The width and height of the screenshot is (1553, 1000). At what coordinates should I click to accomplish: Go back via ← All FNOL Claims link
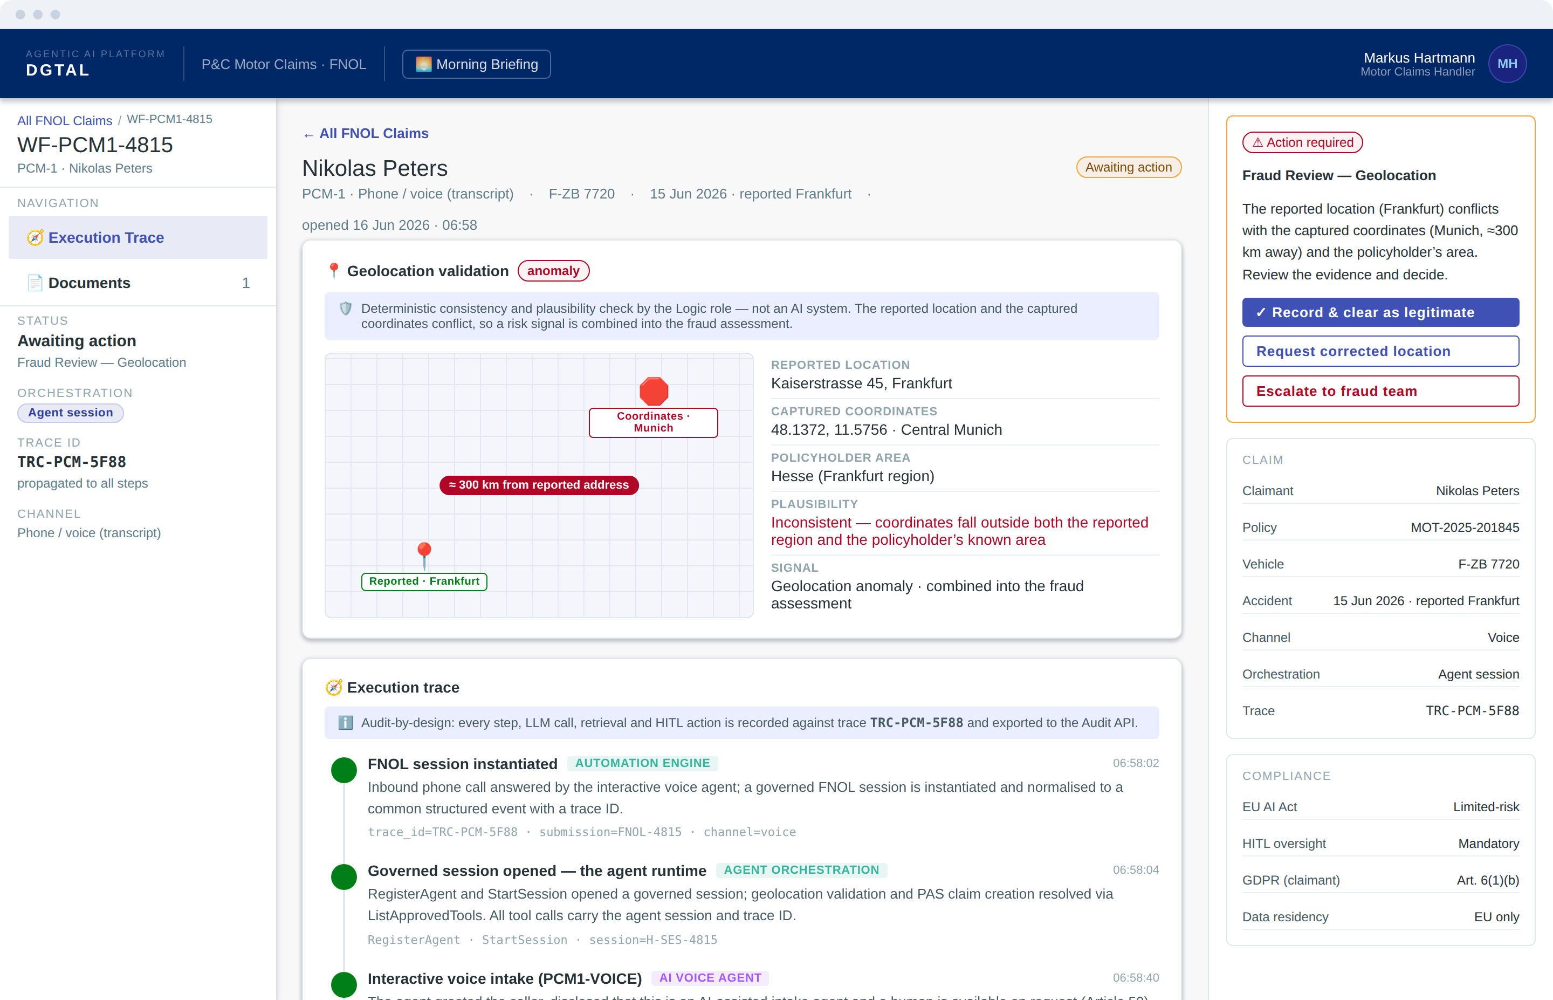pos(366,134)
